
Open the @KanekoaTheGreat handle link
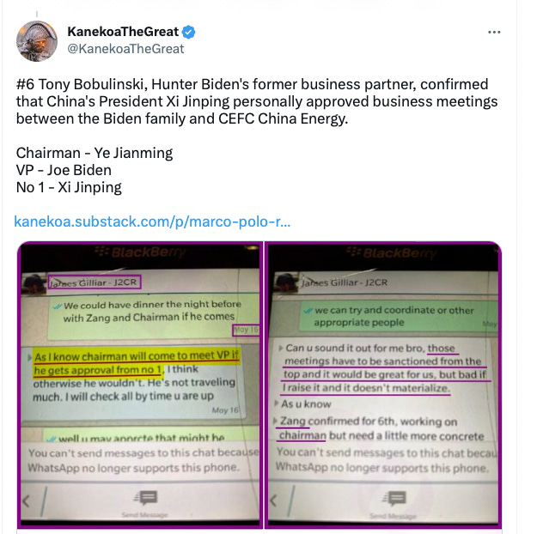point(125,49)
